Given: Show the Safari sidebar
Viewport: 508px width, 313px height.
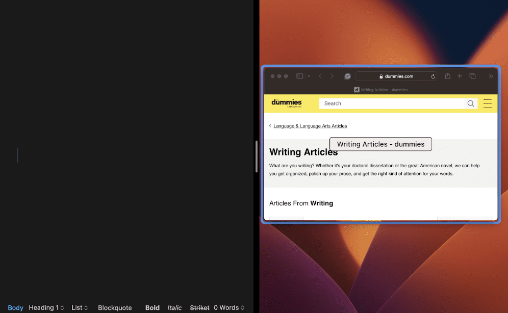Looking at the screenshot, I should click(x=299, y=75).
